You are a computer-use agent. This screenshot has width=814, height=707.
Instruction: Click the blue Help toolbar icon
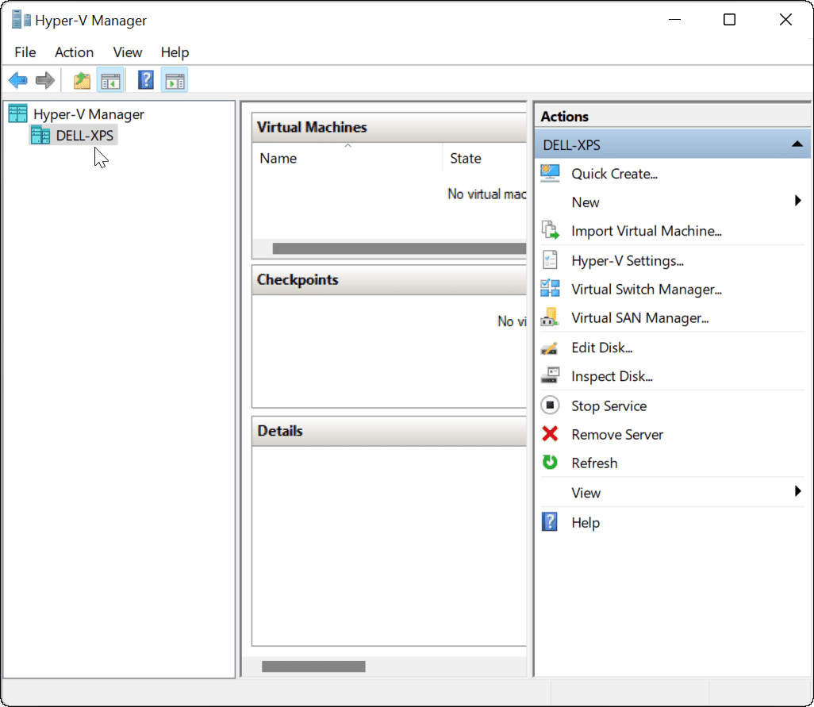(x=146, y=80)
